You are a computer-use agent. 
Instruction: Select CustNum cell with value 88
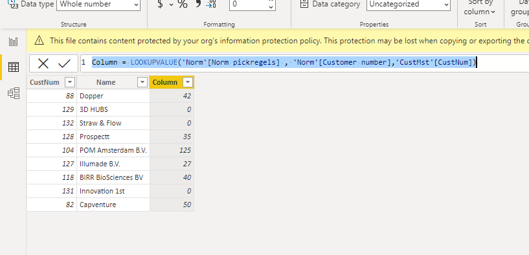52,96
